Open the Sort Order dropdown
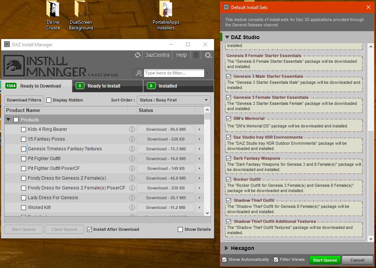376x268 pixels. click(x=174, y=100)
